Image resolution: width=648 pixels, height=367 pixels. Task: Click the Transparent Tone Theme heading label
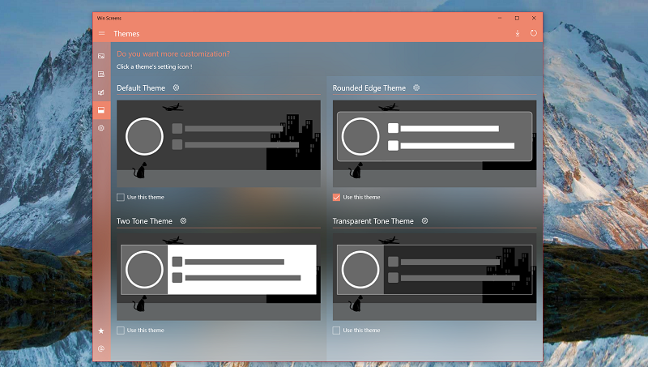click(x=373, y=221)
